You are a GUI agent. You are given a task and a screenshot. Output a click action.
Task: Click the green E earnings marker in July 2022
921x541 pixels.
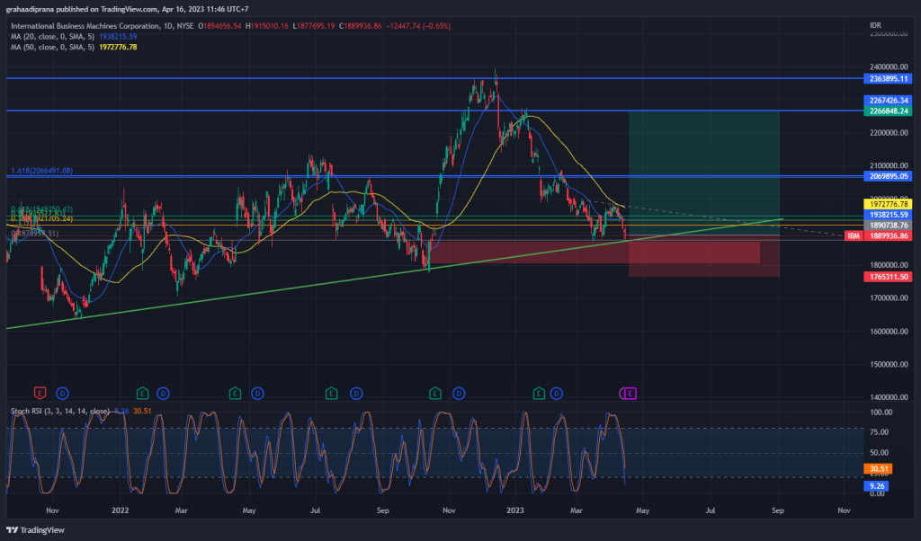(x=331, y=393)
